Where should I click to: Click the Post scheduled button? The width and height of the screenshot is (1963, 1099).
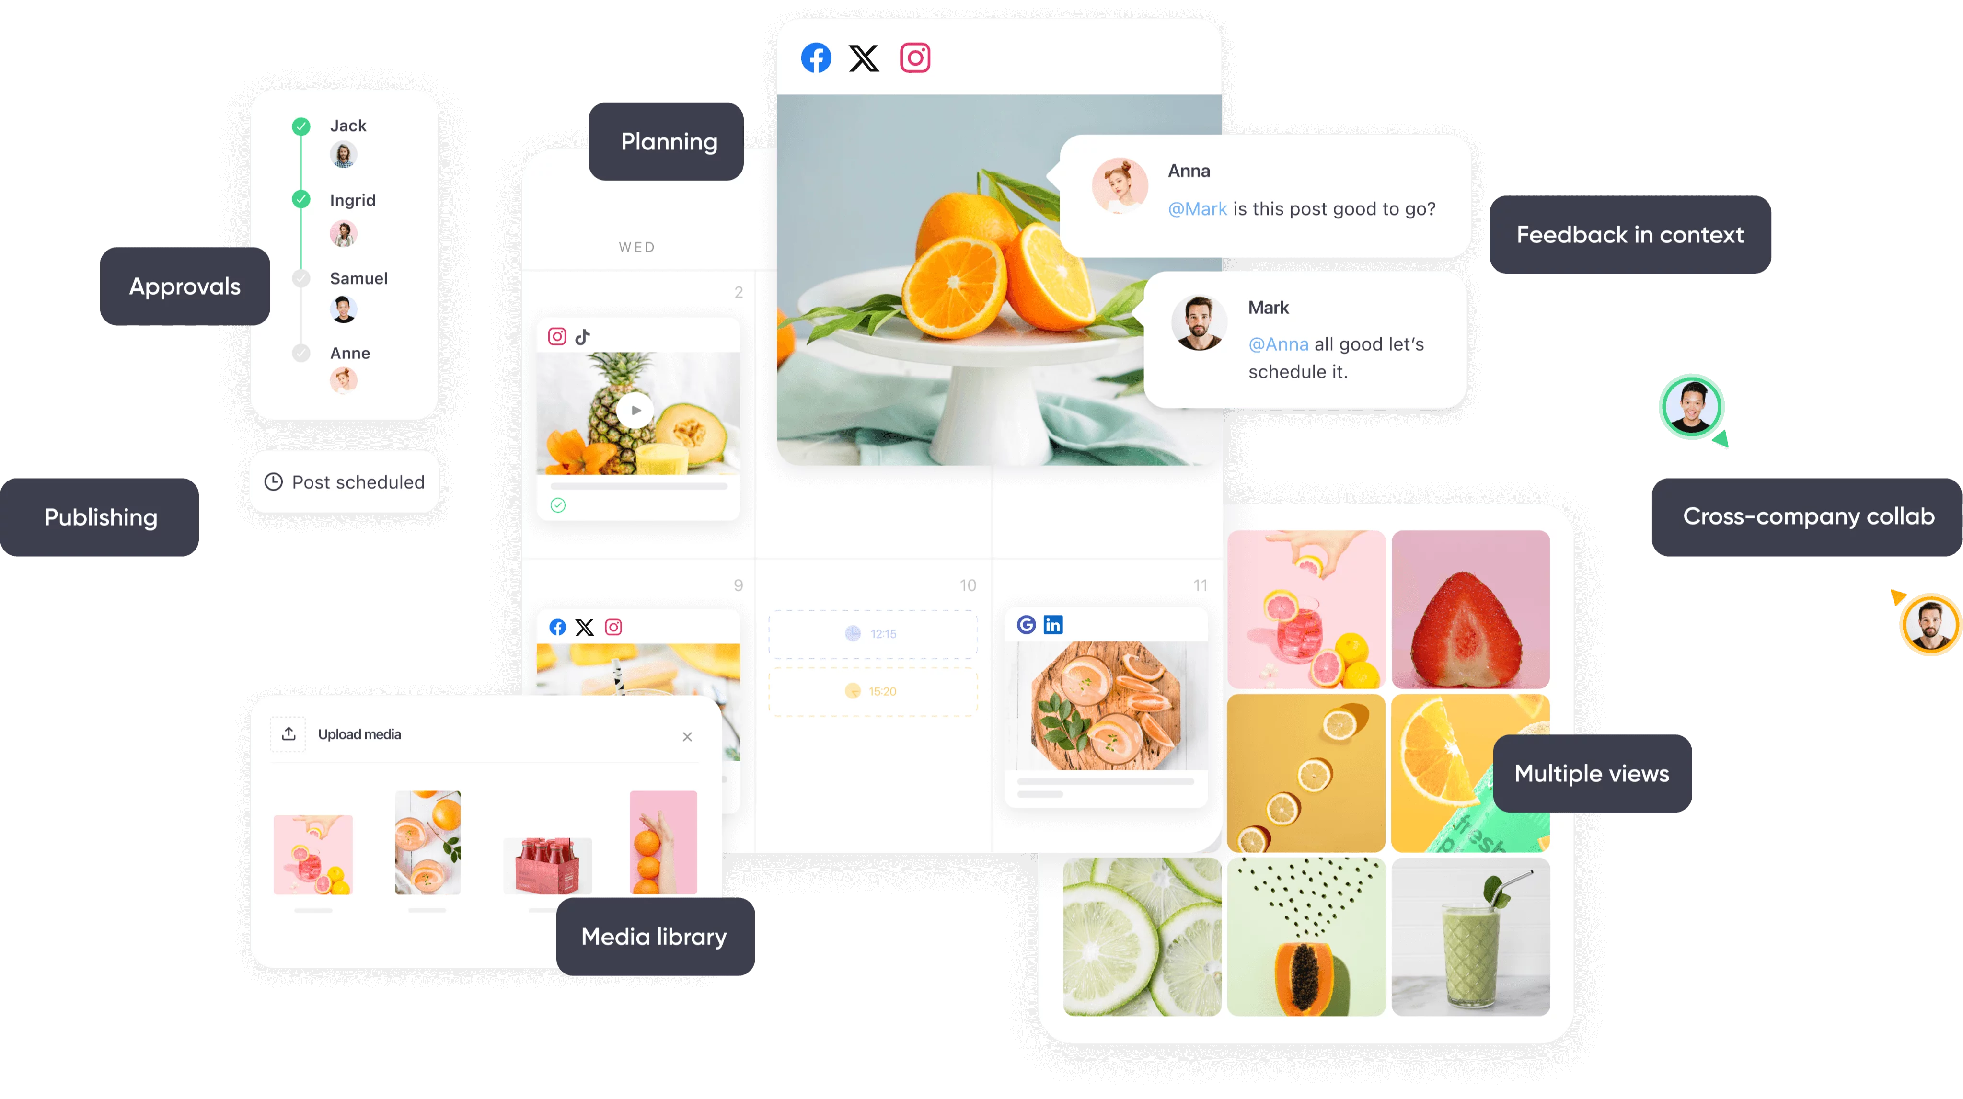(348, 481)
